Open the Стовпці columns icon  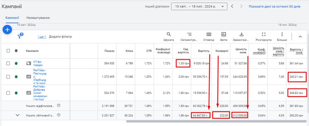(209, 35)
